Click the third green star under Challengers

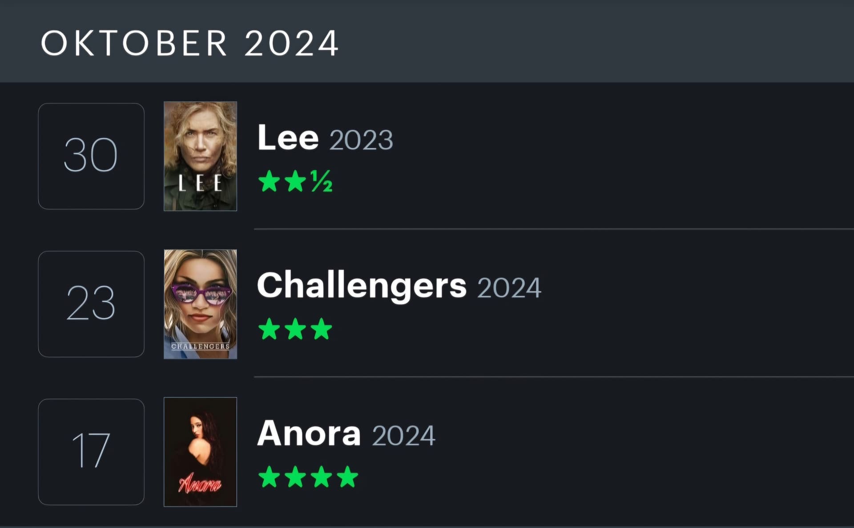click(322, 329)
